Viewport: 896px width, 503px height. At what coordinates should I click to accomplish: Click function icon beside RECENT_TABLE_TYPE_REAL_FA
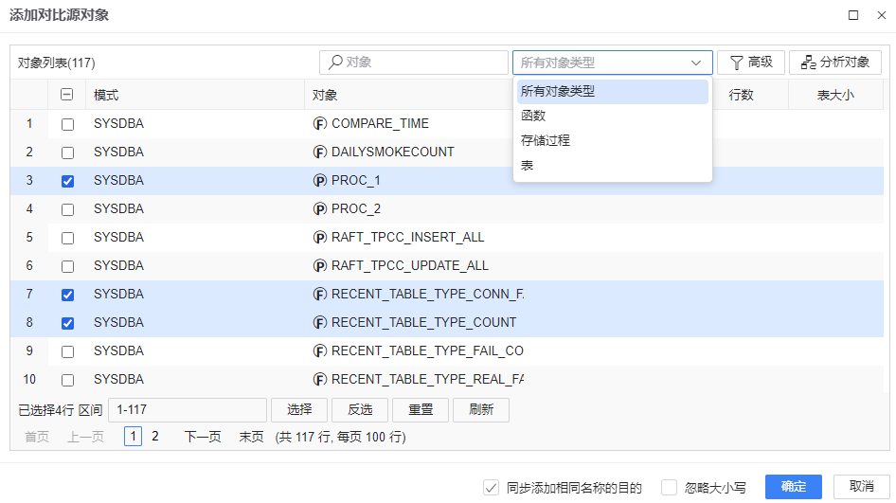(320, 380)
